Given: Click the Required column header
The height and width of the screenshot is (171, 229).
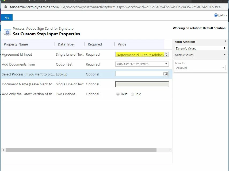Looking at the screenshot, I should coord(95,44).
